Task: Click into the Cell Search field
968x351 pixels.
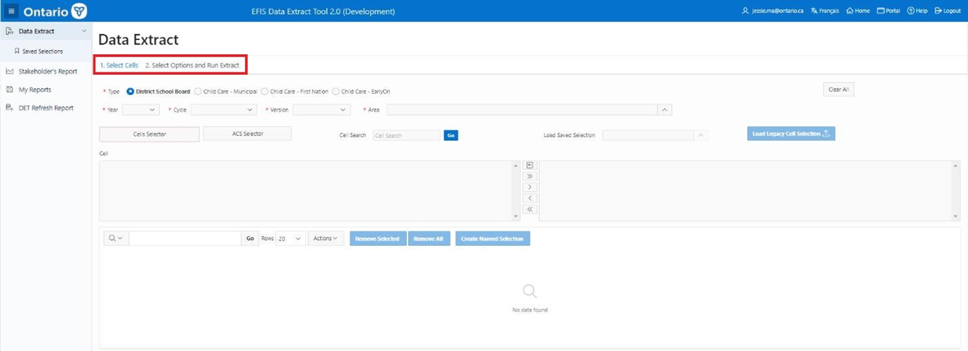Action: tap(406, 136)
